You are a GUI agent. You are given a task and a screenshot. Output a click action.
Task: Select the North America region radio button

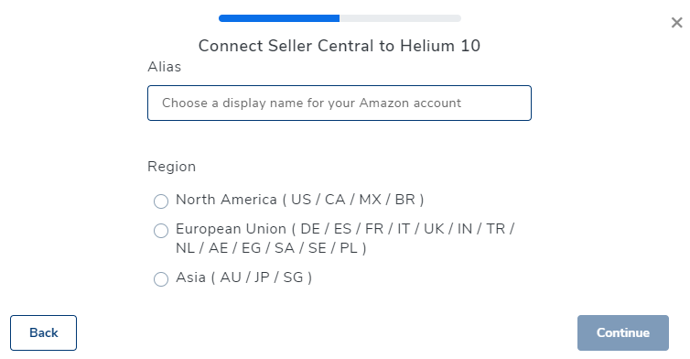tap(161, 201)
